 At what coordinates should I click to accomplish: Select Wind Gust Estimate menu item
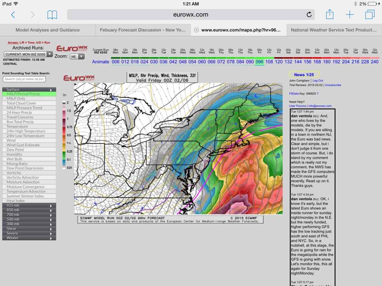click(x=29, y=145)
